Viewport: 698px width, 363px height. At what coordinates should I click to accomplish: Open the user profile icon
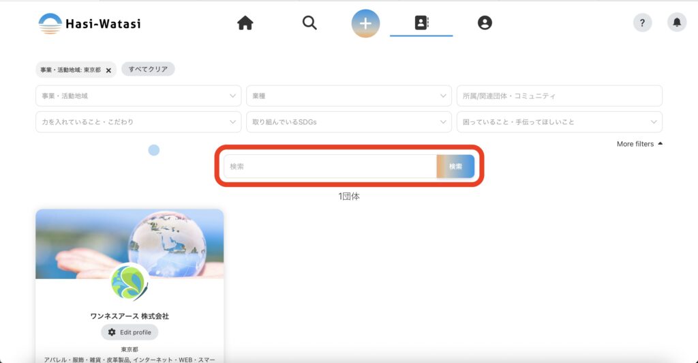coord(485,23)
